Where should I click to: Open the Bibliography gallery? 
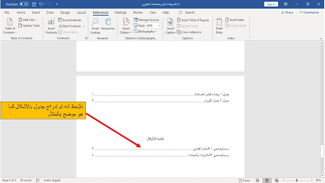click(145, 32)
